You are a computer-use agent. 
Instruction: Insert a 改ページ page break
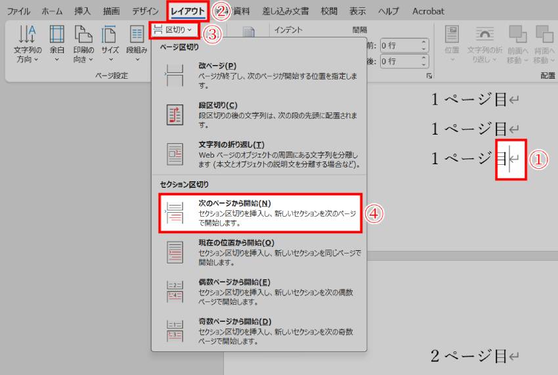(259, 76)
